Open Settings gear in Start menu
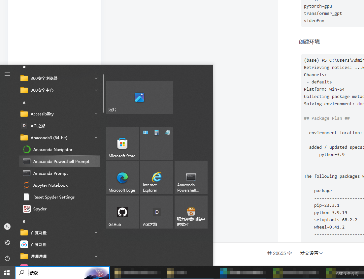The width and height of the screenshot is (364, 279). 7,242
